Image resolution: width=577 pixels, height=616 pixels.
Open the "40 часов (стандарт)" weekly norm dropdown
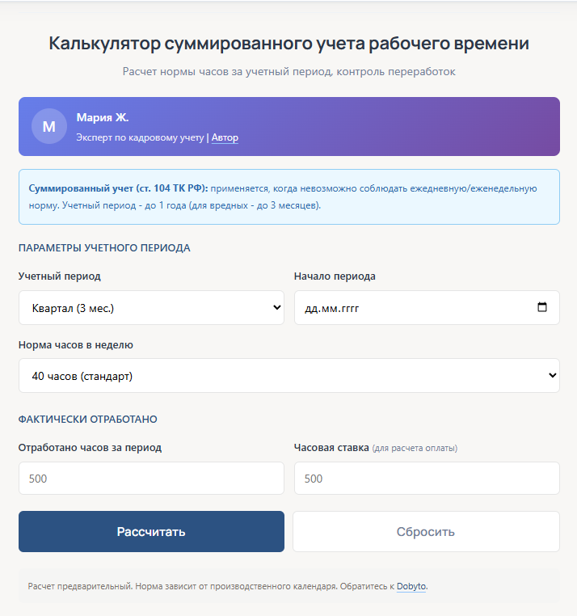[x=288, y=376]
